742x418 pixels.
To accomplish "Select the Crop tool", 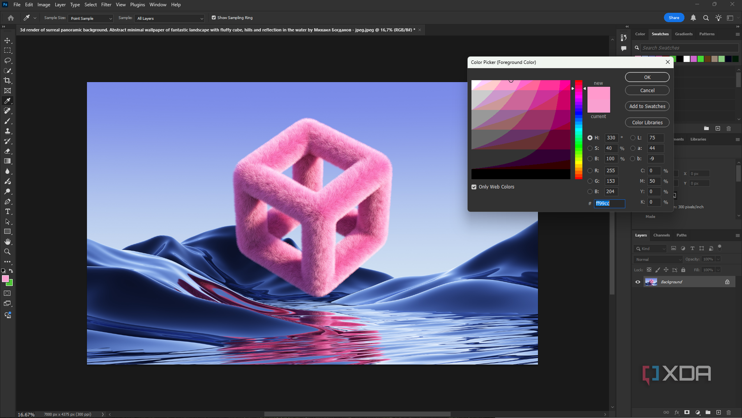I will click(7, 81).
